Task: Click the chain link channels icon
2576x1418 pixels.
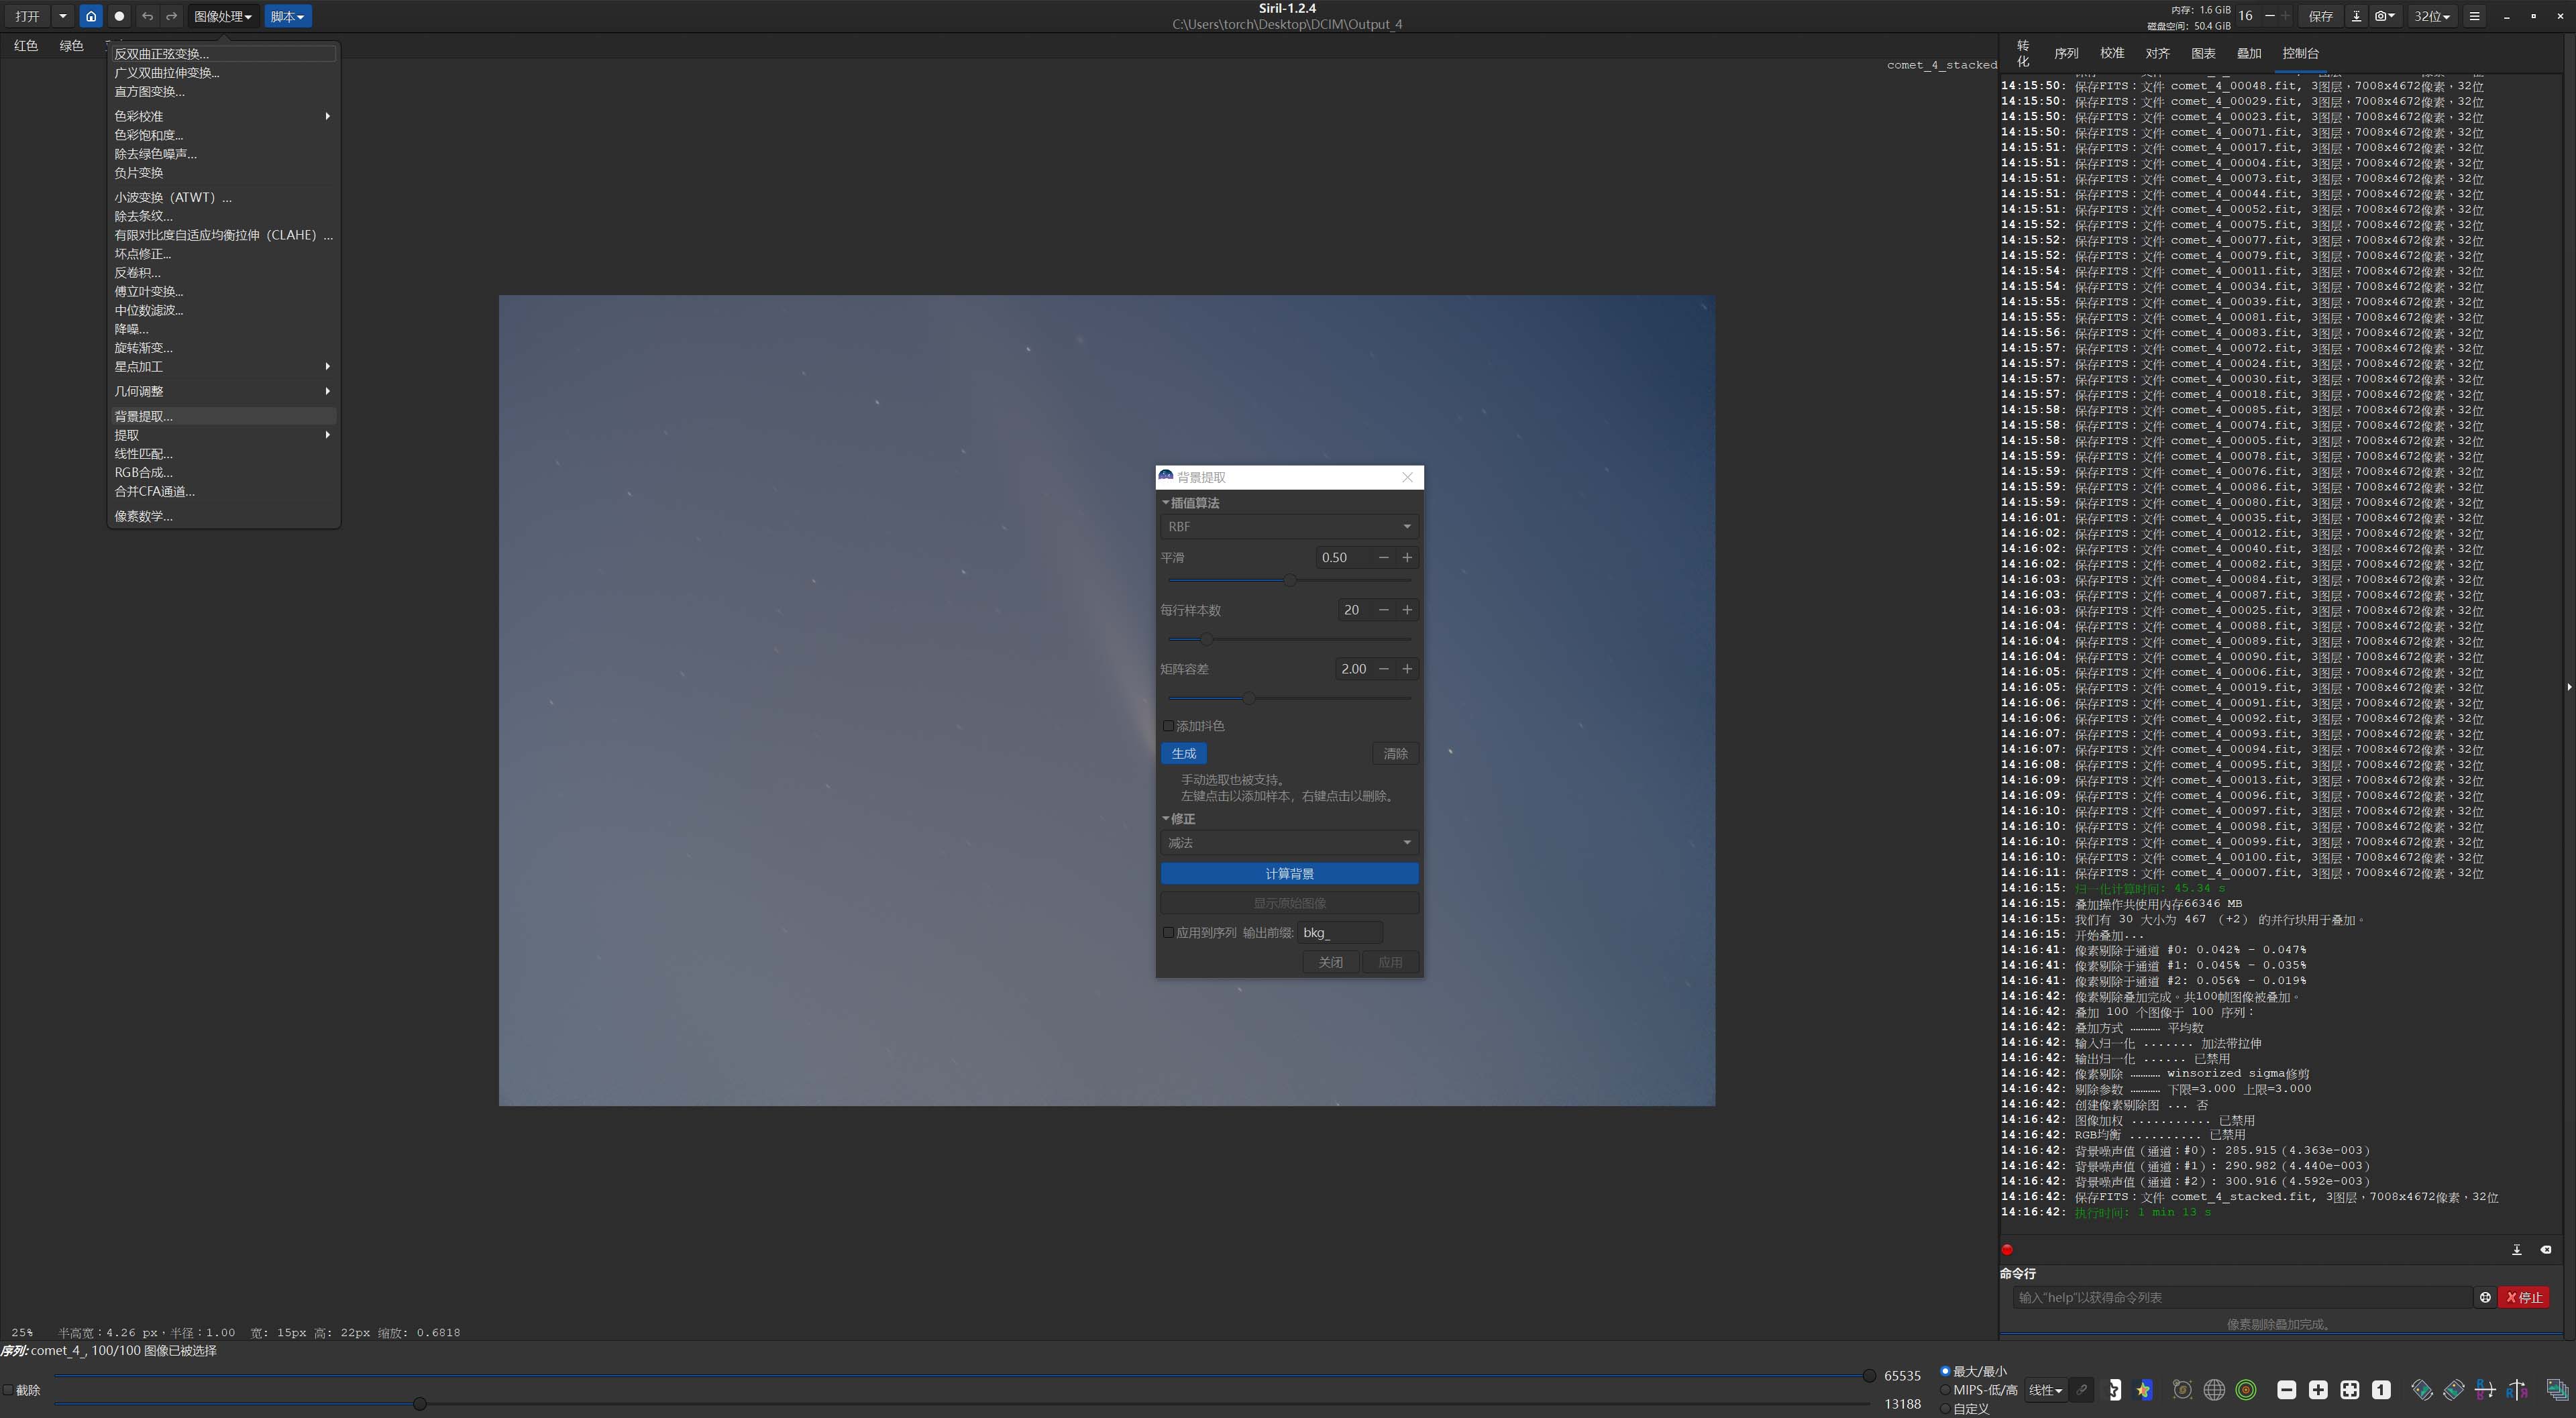Action: [2081, 1390]
